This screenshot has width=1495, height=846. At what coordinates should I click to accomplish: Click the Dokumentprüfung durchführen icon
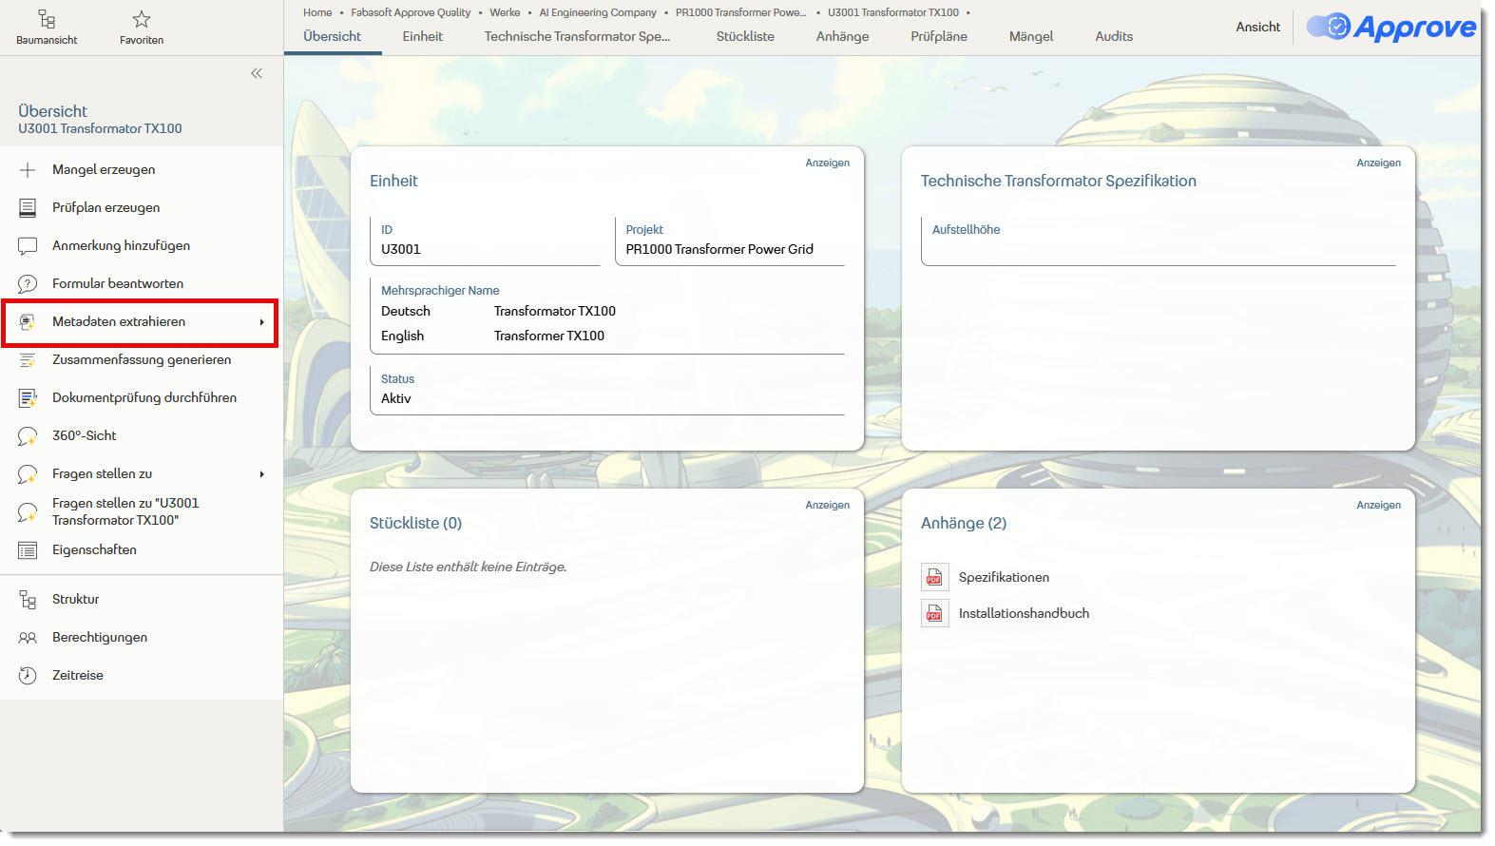click(x=28, y=398)
